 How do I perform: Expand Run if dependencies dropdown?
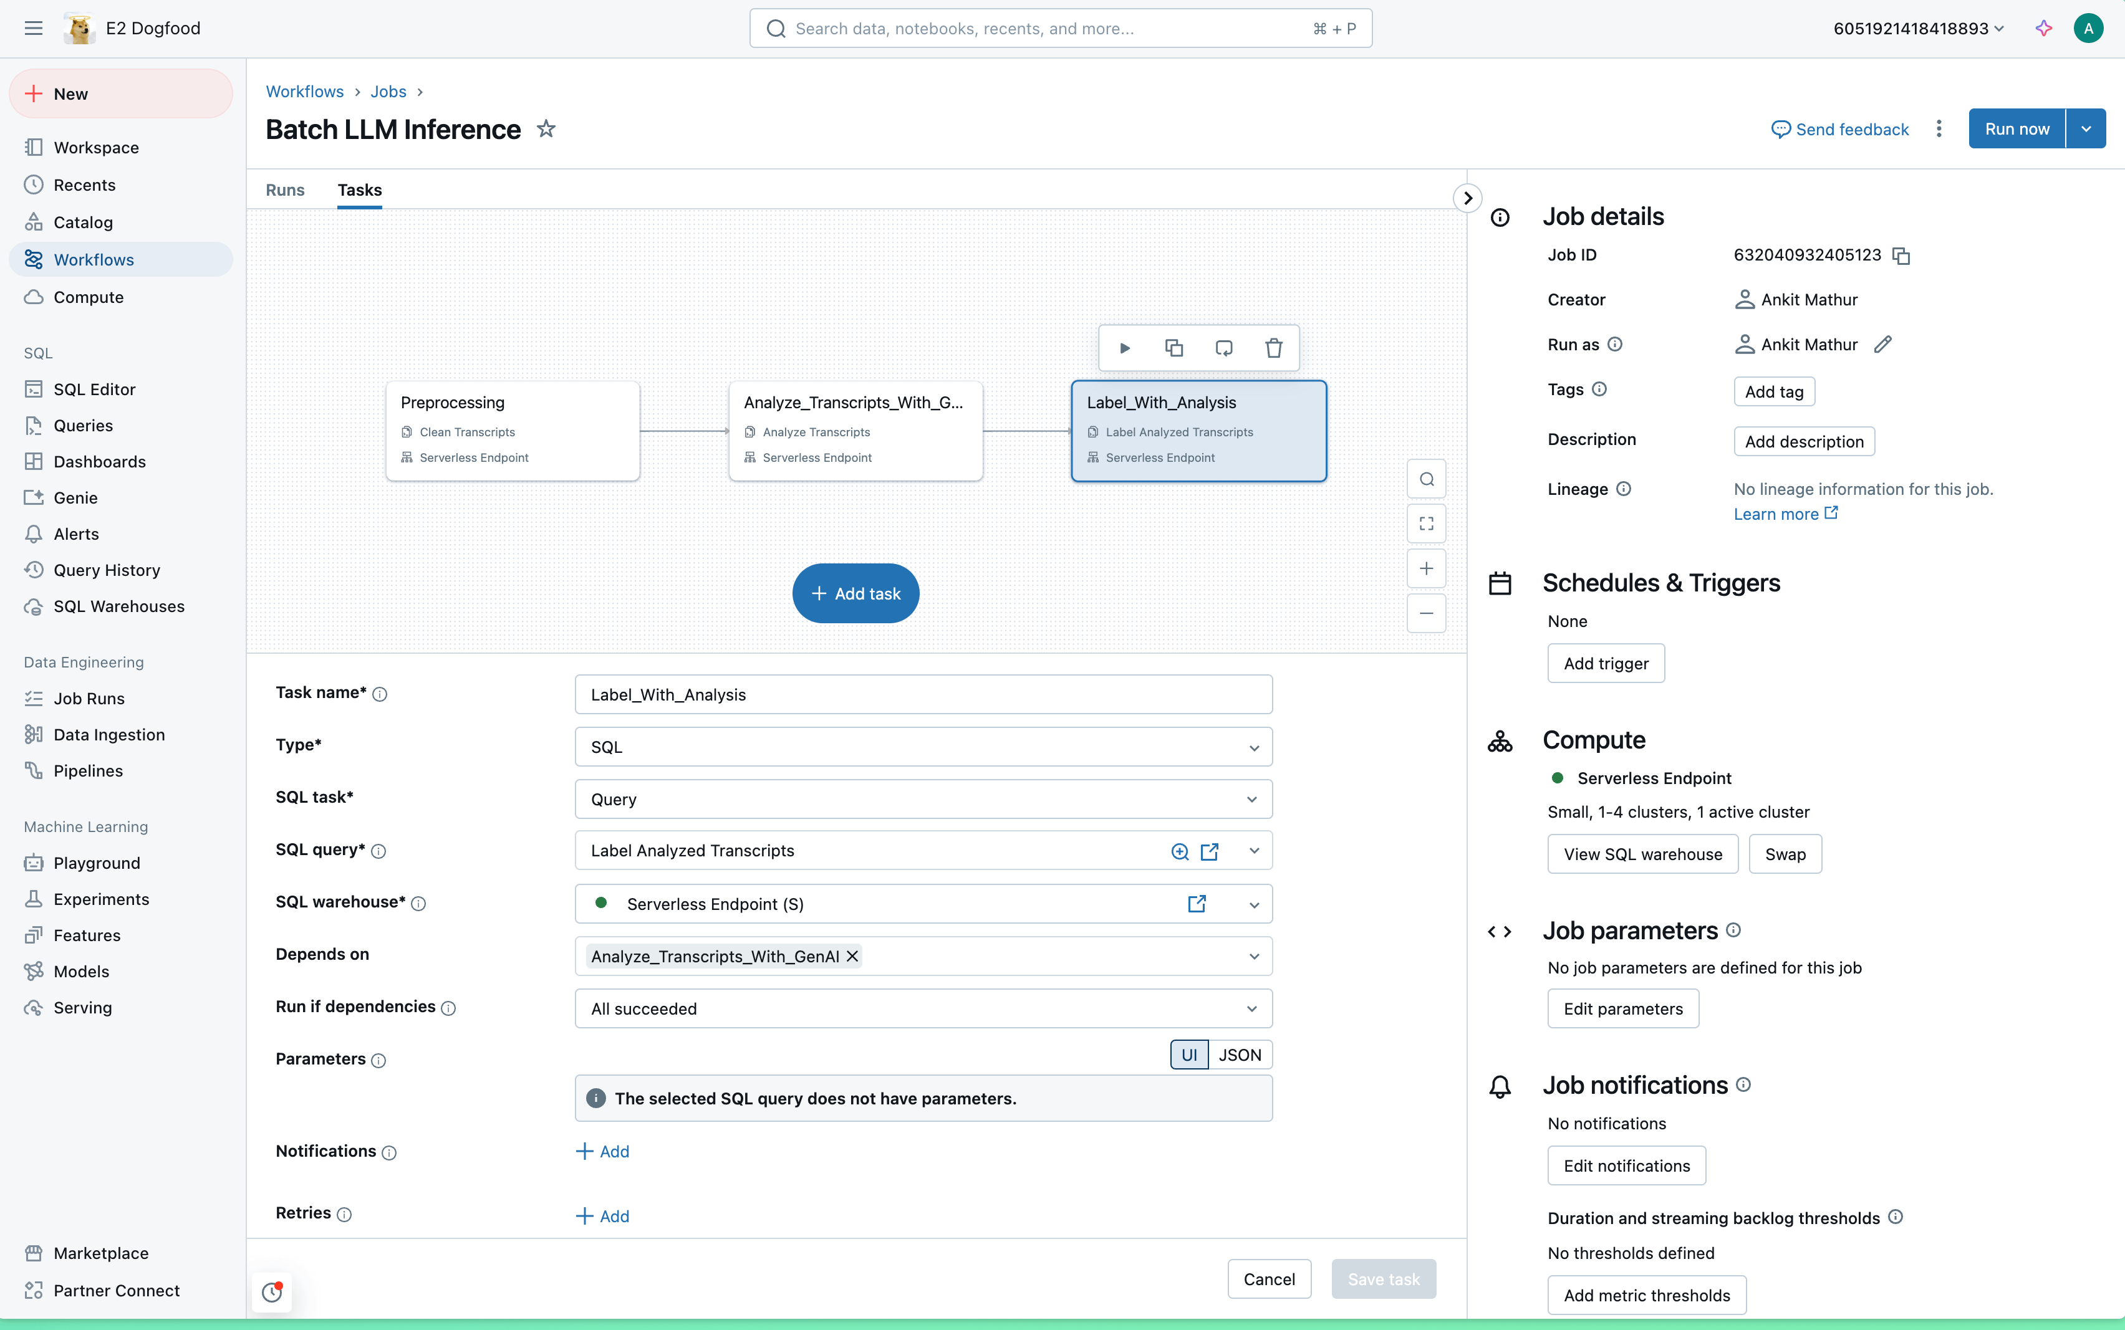923,1009
